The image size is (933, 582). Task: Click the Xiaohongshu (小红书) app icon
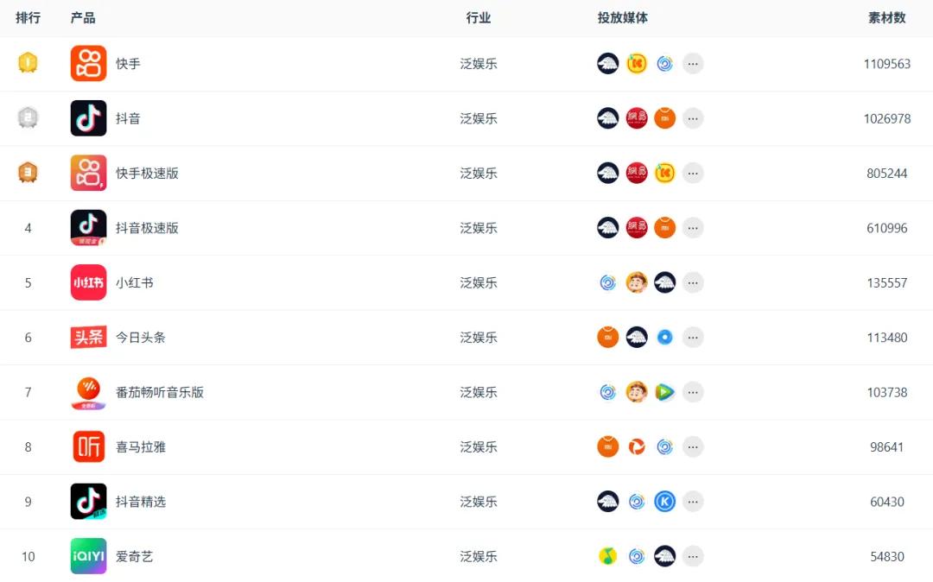tap(88, 282)
